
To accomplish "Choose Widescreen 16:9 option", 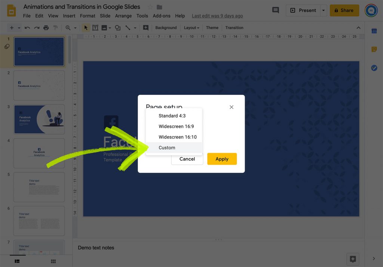I will (174, 126).
